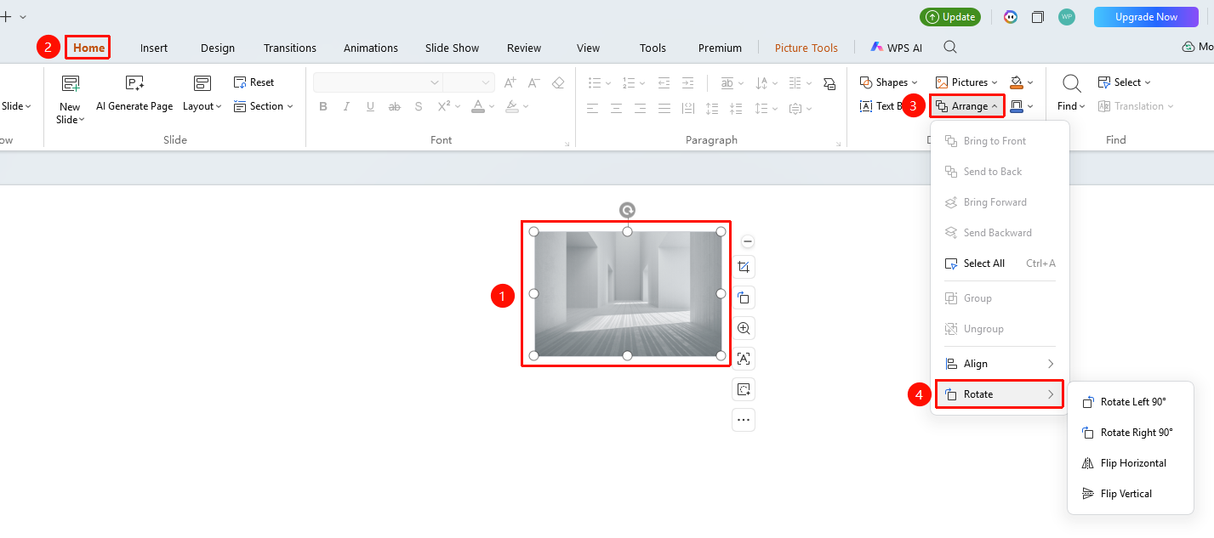The image size is (1214, 538).
Task: Toggle Underline formatting
Action: tap(370, 106)
